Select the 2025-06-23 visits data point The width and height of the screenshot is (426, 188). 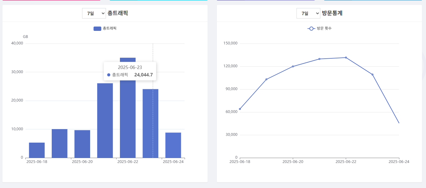click(372, 74)
